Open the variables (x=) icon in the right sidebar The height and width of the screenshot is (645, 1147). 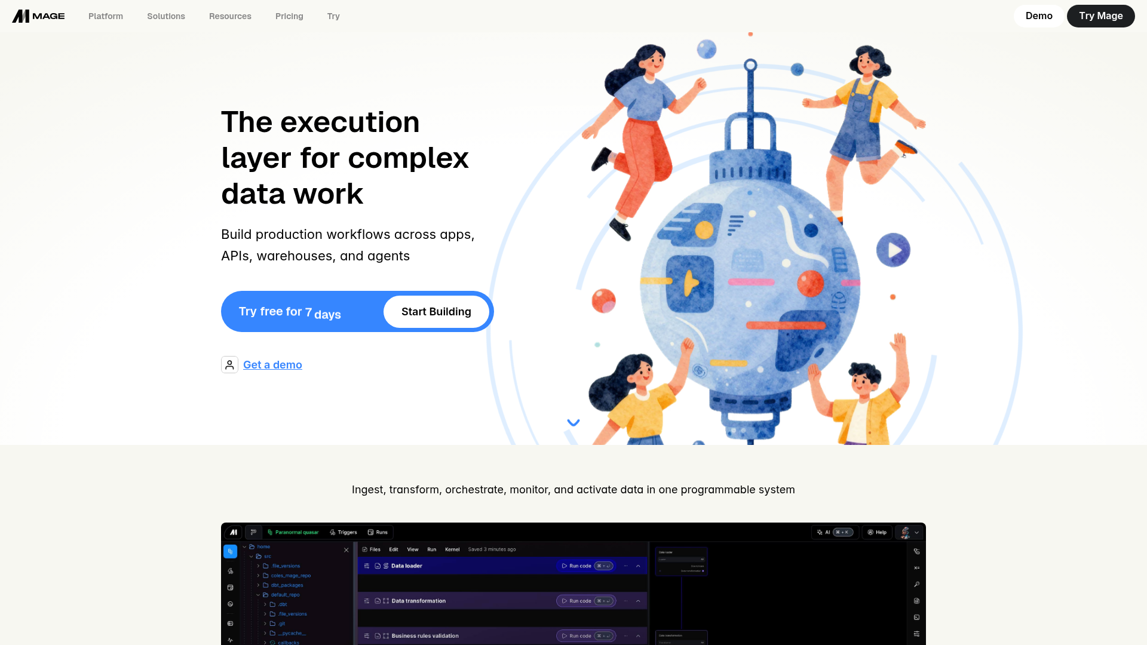[916, 568]
